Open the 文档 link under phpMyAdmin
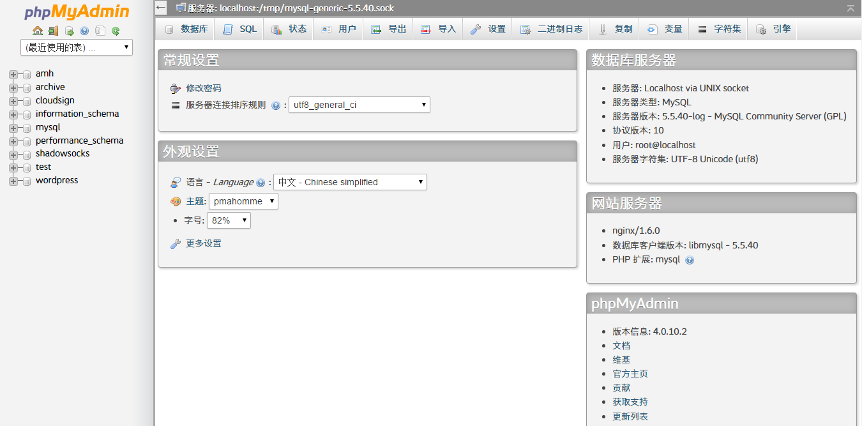 [621, 346]
